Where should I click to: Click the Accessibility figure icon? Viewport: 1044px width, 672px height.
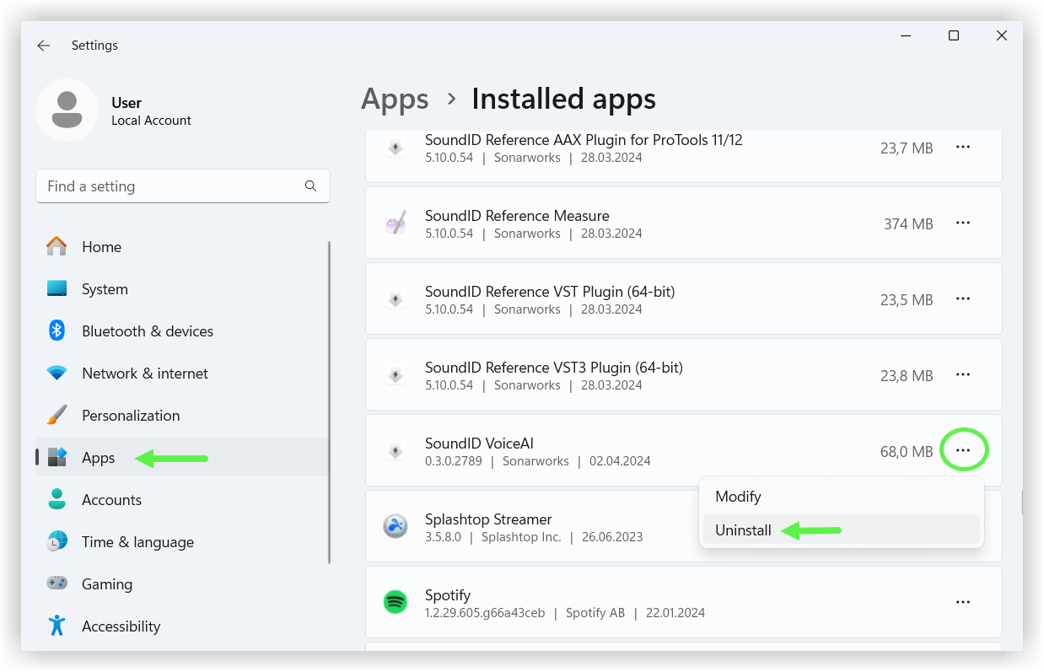[57, 626]
